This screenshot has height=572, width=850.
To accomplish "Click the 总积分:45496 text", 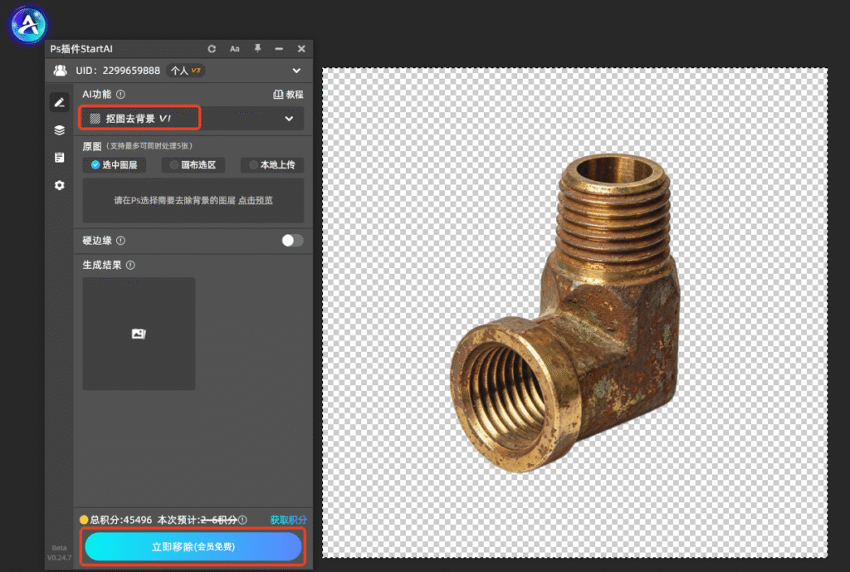I will tap(121, 520).
